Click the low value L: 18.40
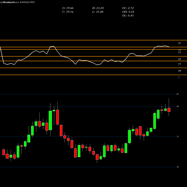This screenshot has height=187, width=187. (98, 12)
